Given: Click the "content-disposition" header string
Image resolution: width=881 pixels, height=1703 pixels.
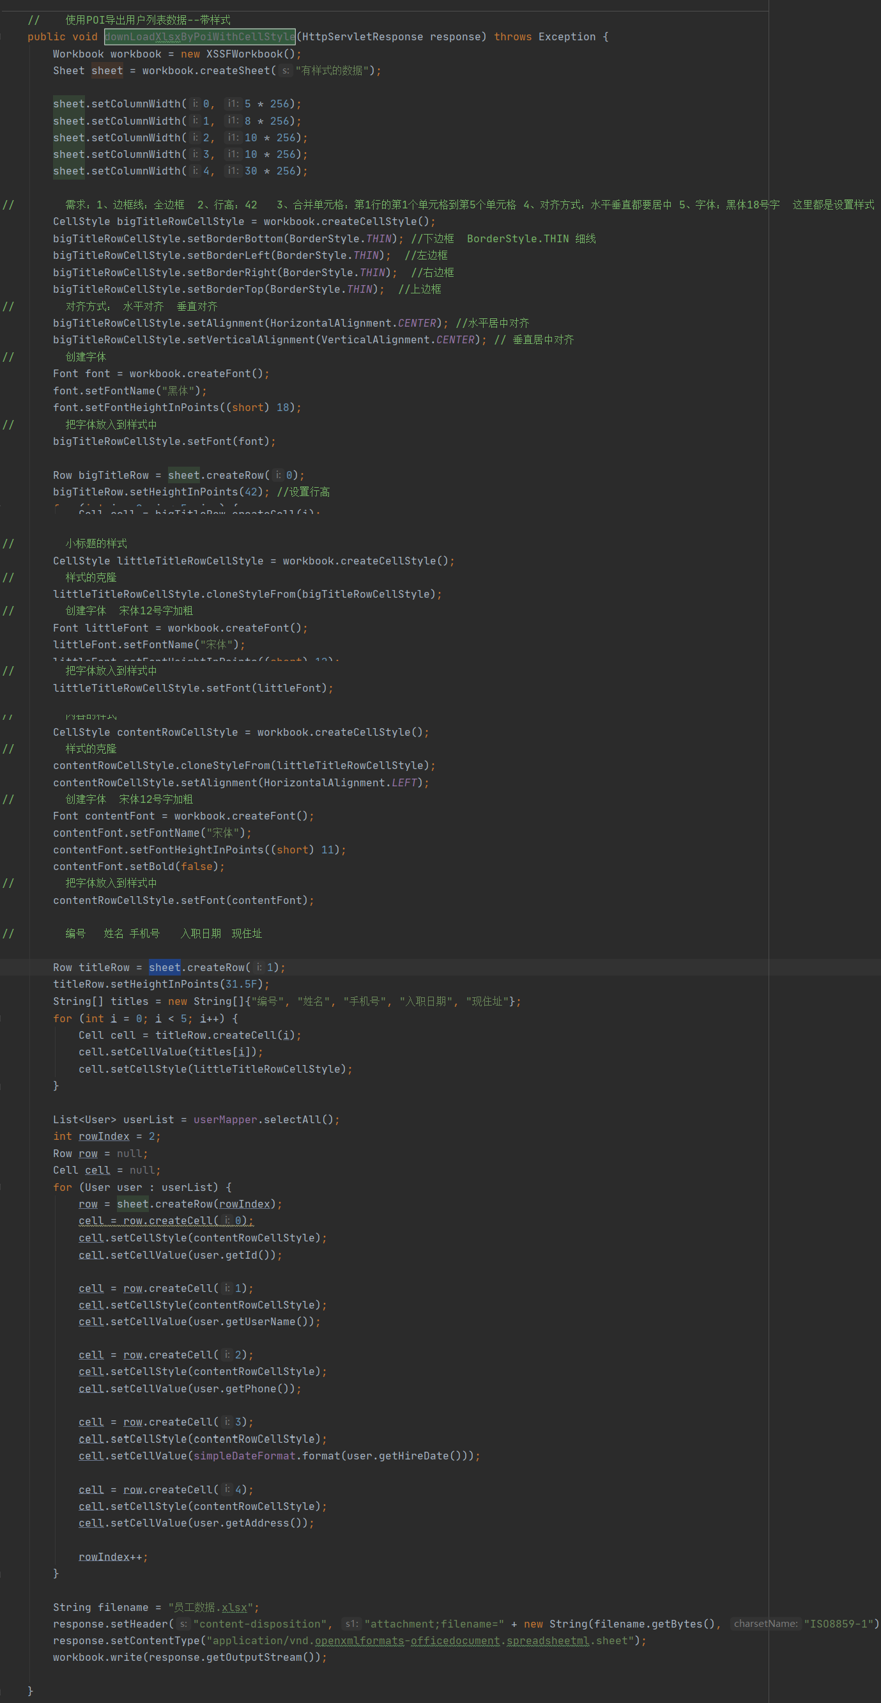Looking at the screenshot, I should click(261, 1624).
